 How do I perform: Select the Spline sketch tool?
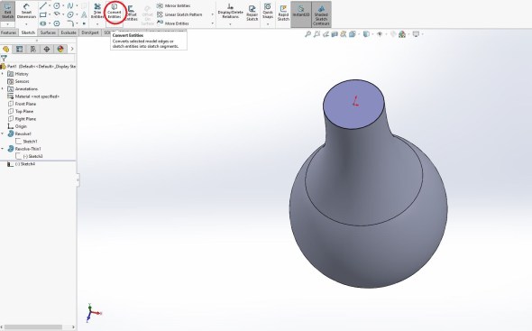pos(70,5)
